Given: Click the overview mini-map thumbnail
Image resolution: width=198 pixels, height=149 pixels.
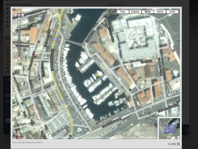Looking at the screenshot, I should [x=168, y=128].
